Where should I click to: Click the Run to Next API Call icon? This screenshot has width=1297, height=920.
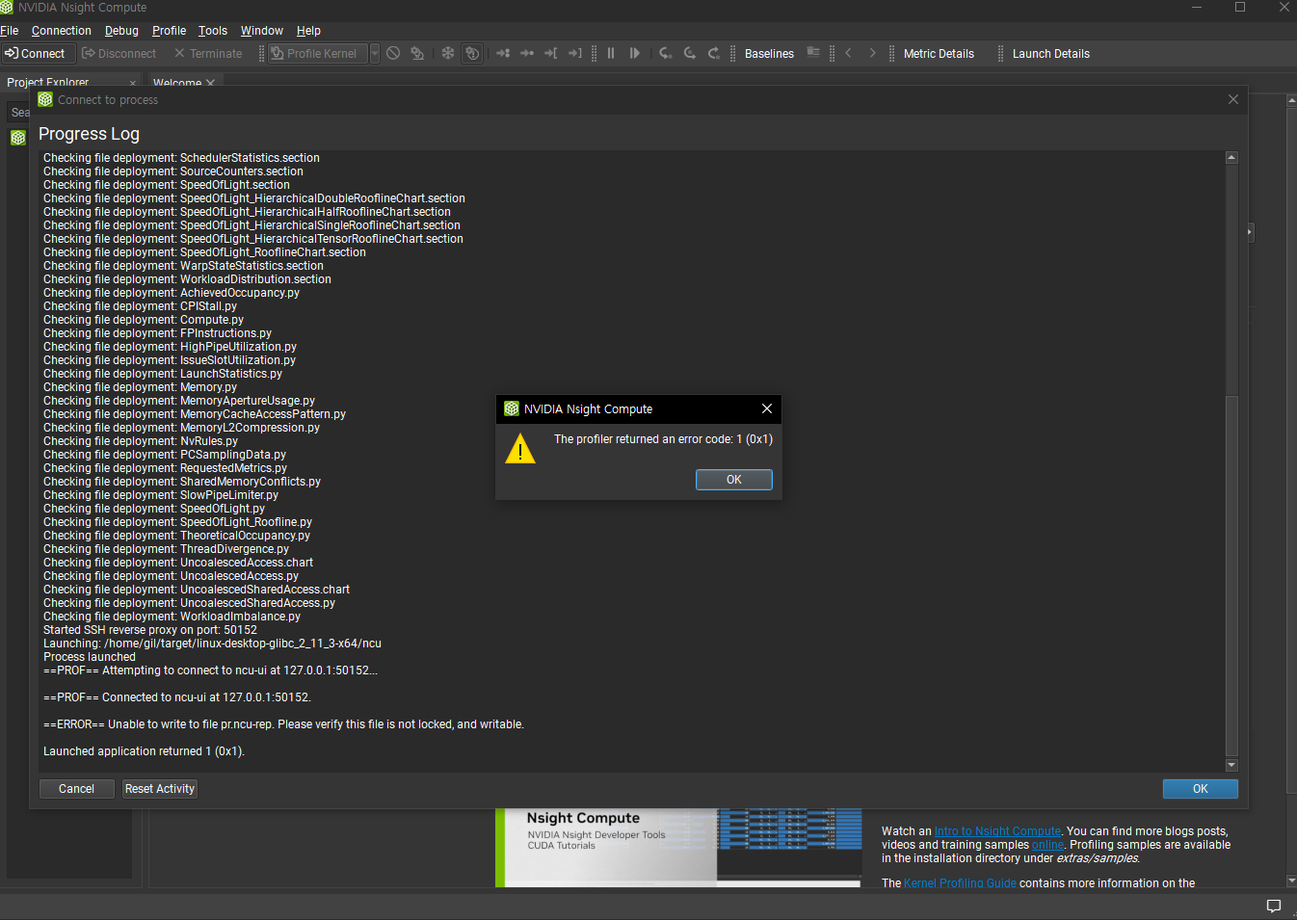pos(527,54)
